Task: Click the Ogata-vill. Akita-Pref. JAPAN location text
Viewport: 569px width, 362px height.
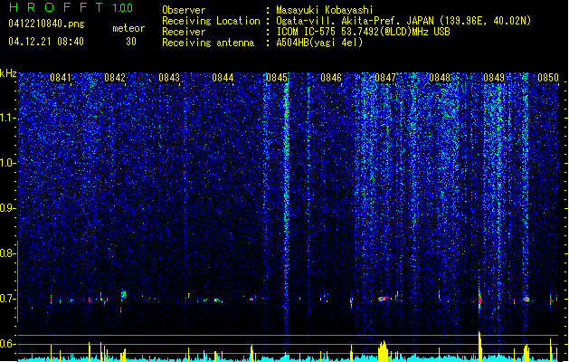Action: coord(403,21)
